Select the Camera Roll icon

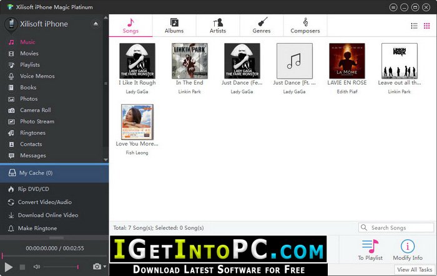pyautogui.click(x=11, y=110)
